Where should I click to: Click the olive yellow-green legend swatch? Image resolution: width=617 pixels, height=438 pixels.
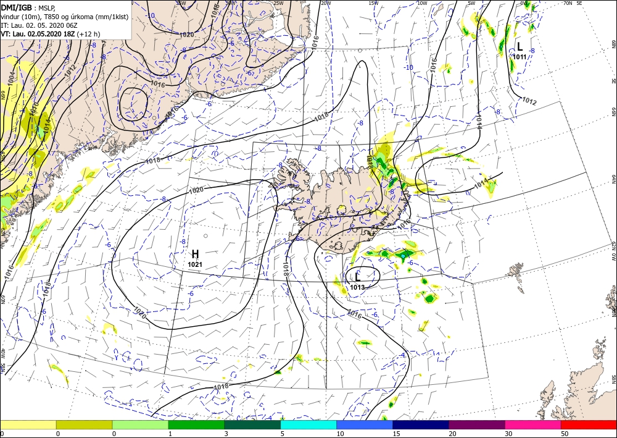(x=84, y=424)
